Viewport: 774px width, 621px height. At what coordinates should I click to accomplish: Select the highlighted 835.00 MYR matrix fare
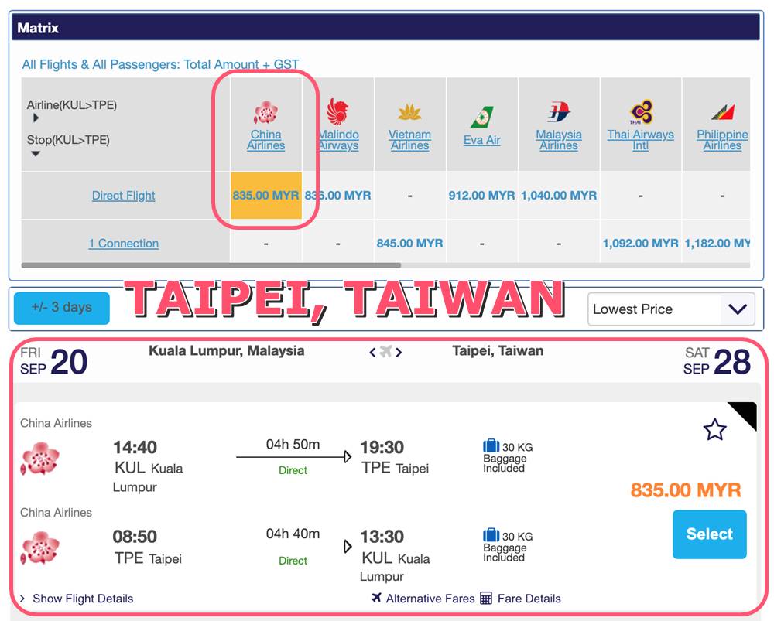point(266,196)
